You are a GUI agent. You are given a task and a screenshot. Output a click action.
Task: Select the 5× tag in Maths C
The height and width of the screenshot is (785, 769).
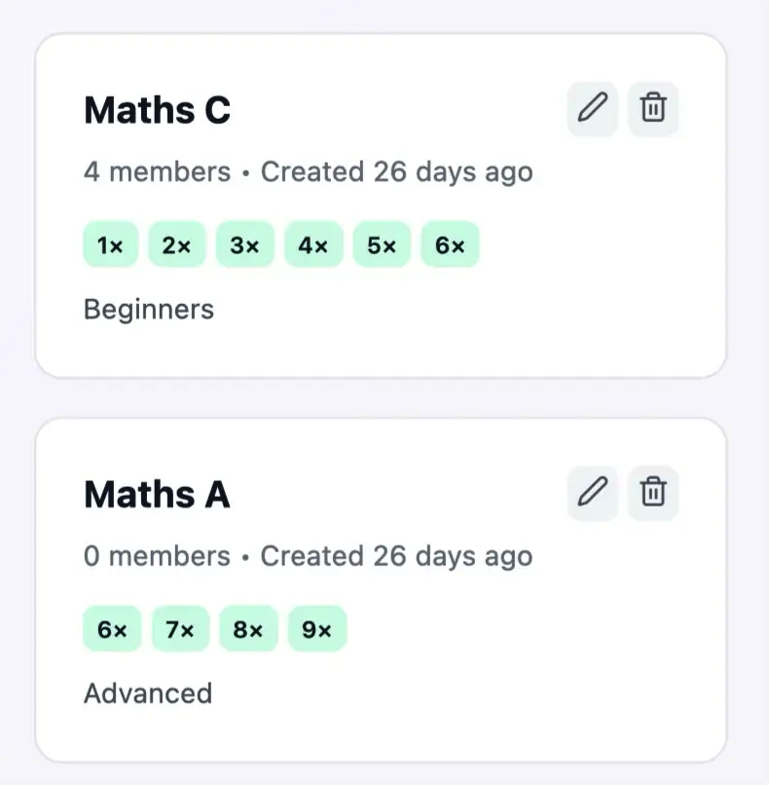tap(382, 245)
